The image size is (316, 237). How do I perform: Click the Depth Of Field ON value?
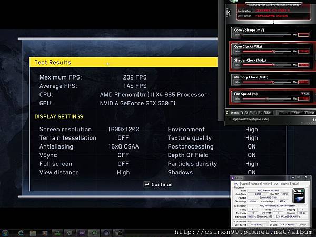point(252,155)
